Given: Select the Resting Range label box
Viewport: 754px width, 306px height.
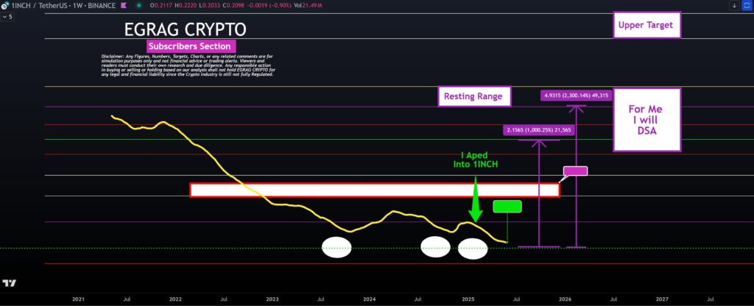Looking at the screenshot, I should (x=473, y=96).
